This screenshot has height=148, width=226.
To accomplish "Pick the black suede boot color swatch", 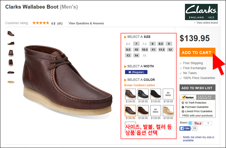I will [x=156, y=94].
